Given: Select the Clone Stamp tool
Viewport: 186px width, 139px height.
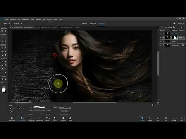Looking at the screenshot, I should [x=5, y=51].
